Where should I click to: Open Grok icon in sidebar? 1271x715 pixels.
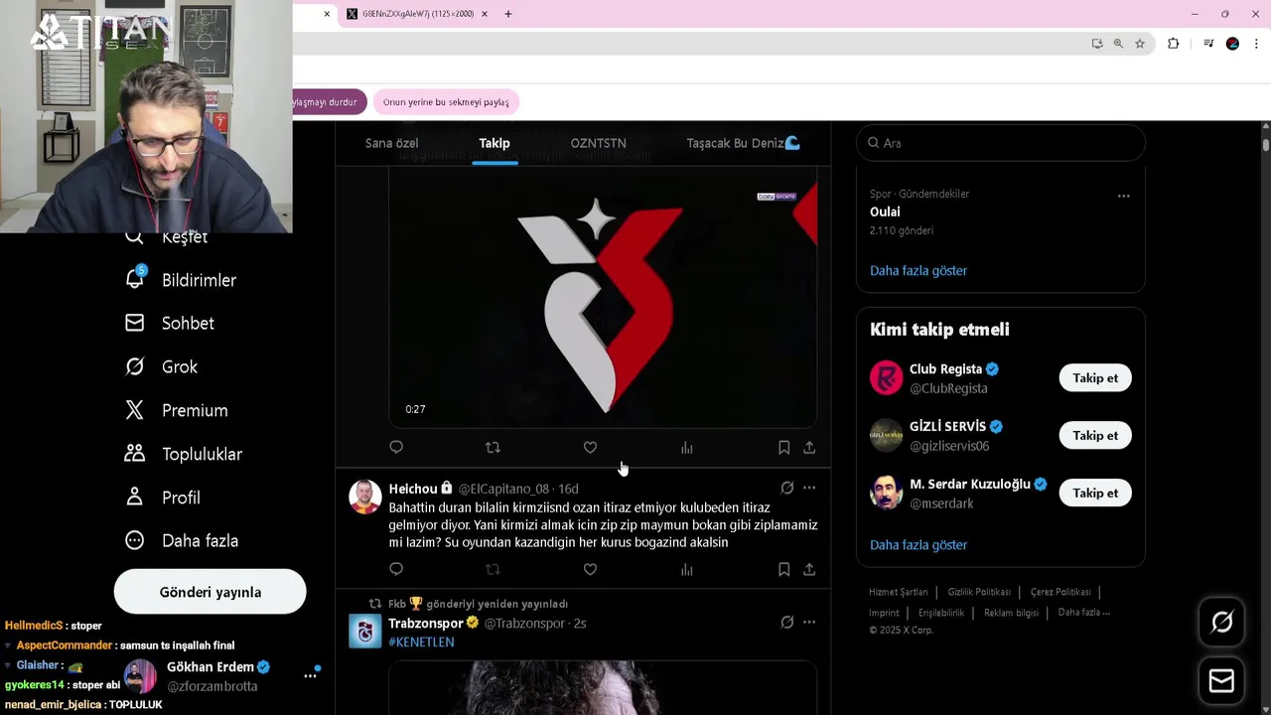(135, 366)
